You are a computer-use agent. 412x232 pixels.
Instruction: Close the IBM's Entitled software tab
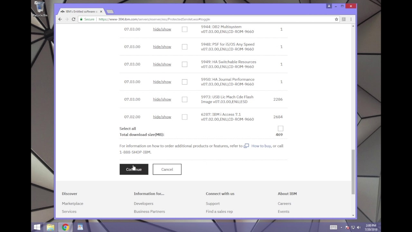click(x=101, y=12)
